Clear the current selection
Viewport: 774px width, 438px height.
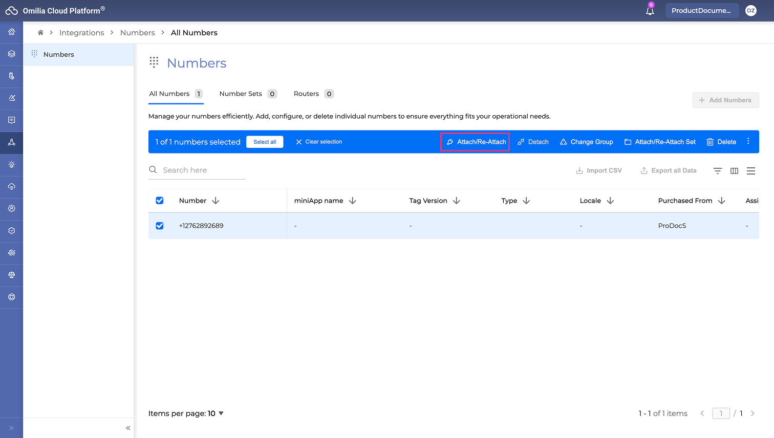[x=319, y=142]
